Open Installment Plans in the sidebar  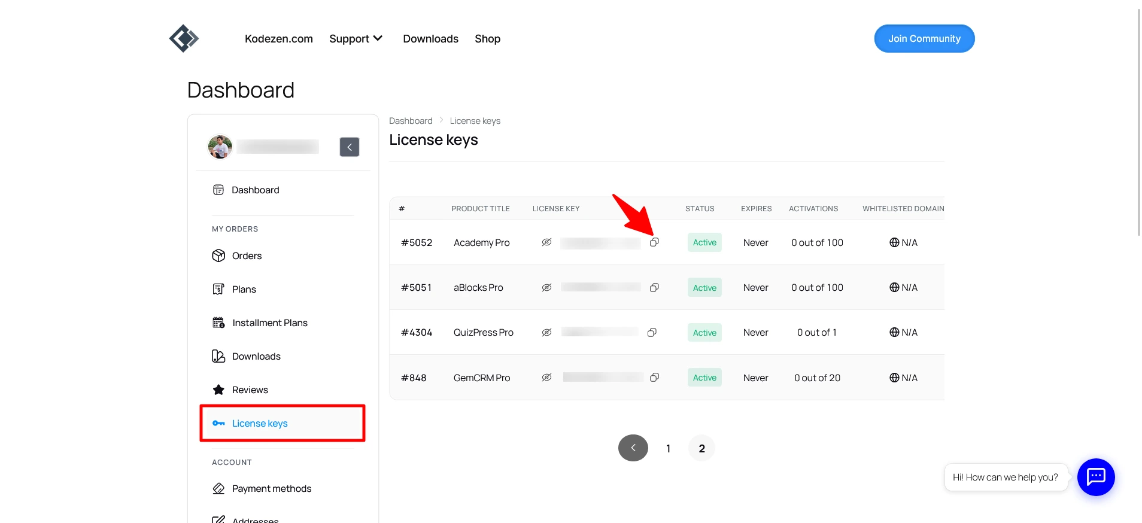coord(260,323)
